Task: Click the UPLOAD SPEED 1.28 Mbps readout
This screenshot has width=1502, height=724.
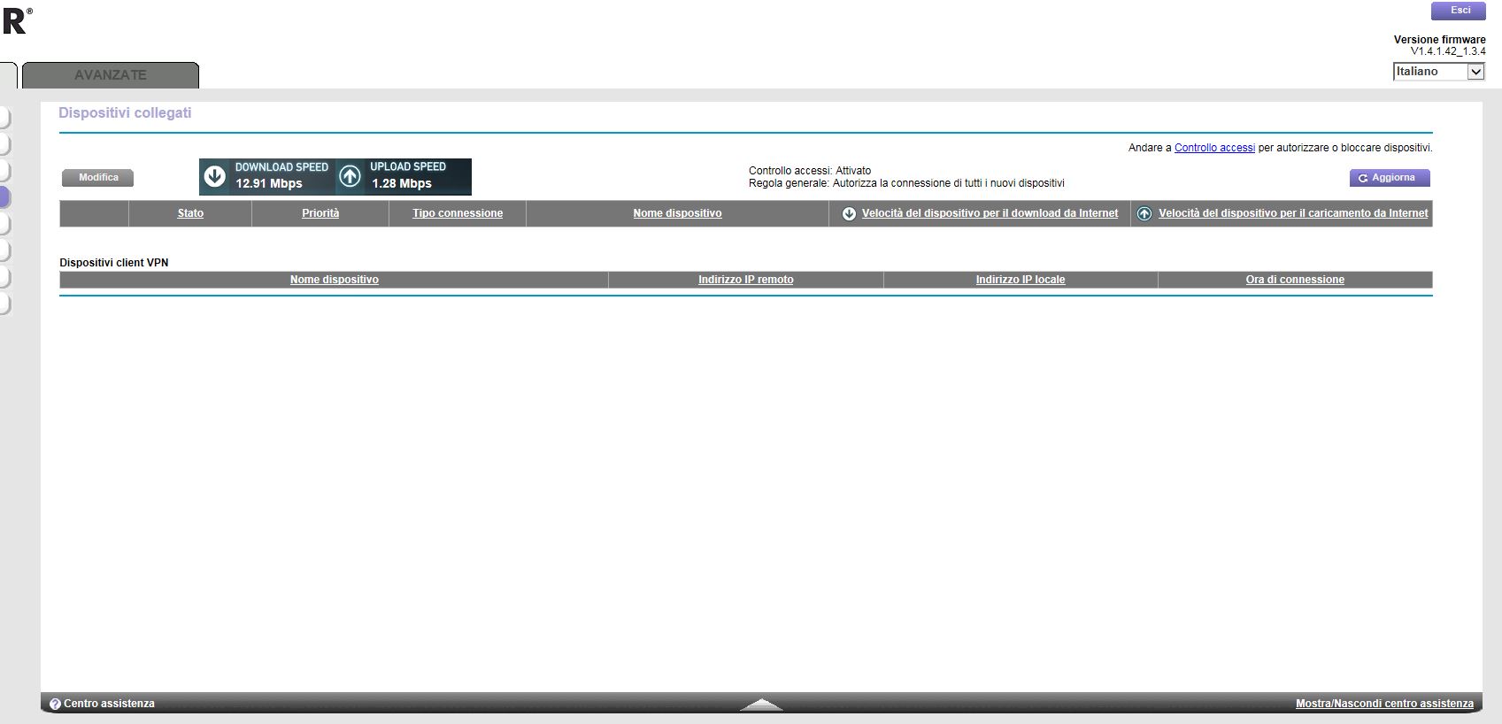Action: (x=408, y=176)
